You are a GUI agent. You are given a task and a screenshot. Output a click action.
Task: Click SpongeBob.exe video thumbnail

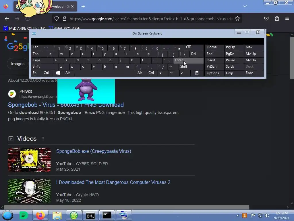[29, 160]
